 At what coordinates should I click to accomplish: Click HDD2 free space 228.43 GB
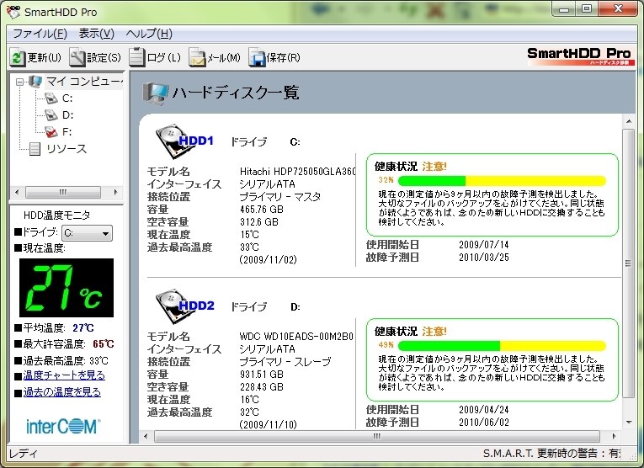pos(262,387)
